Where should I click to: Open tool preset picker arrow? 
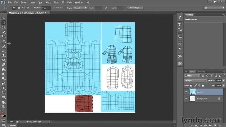9,8
